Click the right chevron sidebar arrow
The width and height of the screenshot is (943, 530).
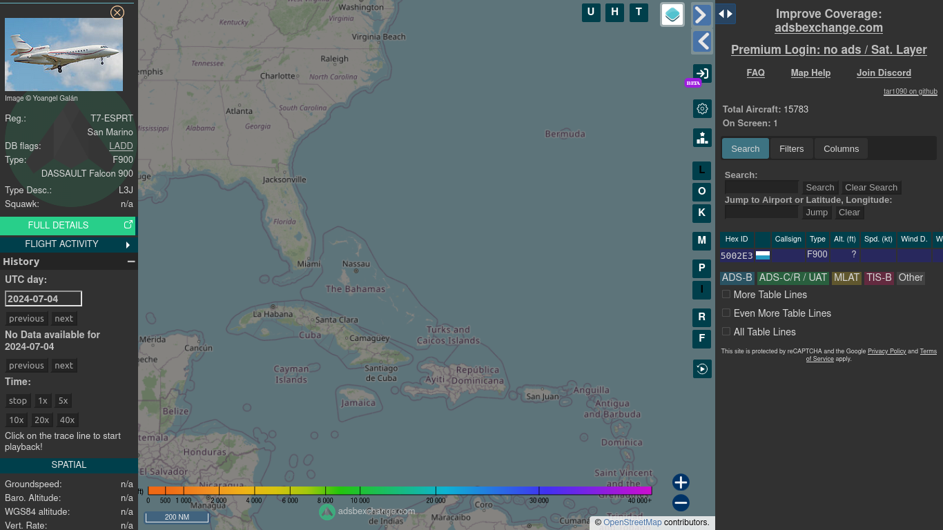(x=702, y=14)
